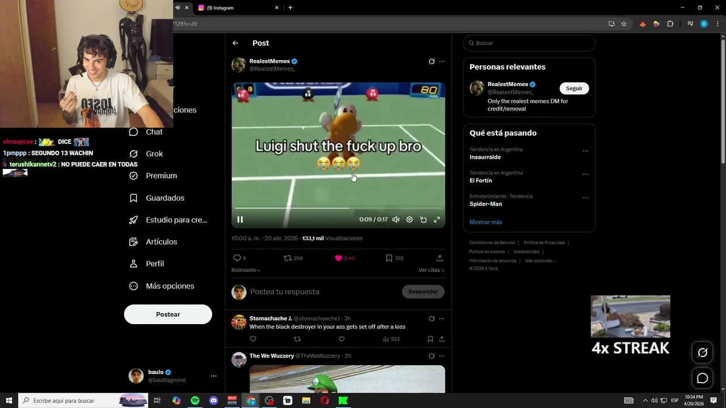Go back using the Post arrow
Viewport: 726px width, 408px height.
(x=235, y=43)
